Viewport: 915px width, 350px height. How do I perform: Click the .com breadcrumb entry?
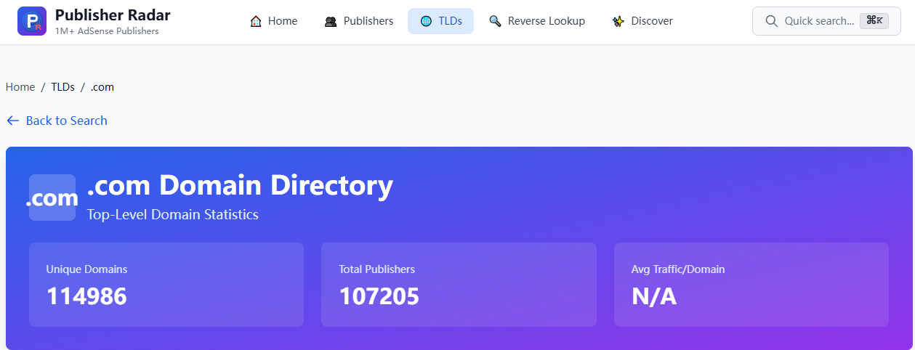[102, 87]
